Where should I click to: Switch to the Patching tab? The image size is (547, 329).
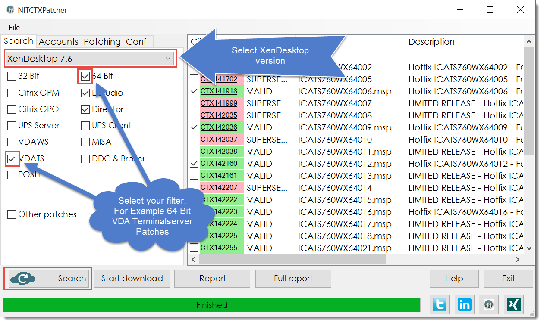(102, 42)
